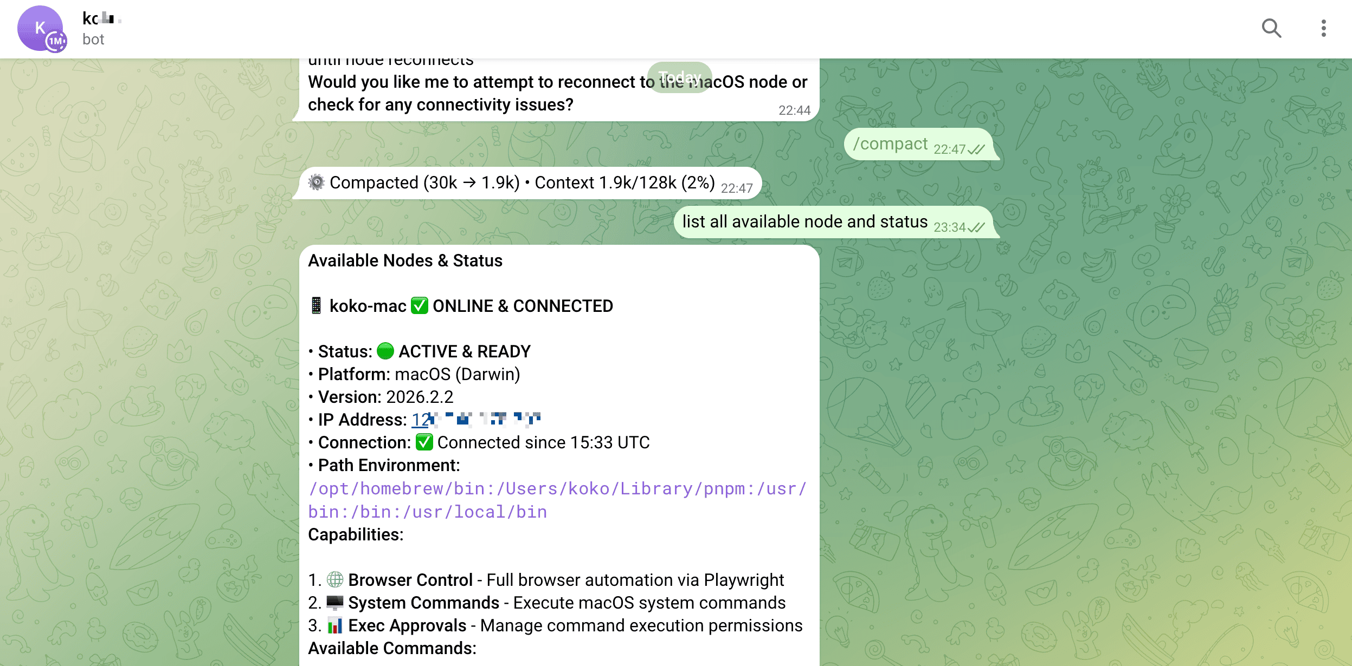Viewport: 1352px width, 666px height.
Task: Click the double-check read receipt on /compact
Action: pyautogui.click(x=976, y=149)
